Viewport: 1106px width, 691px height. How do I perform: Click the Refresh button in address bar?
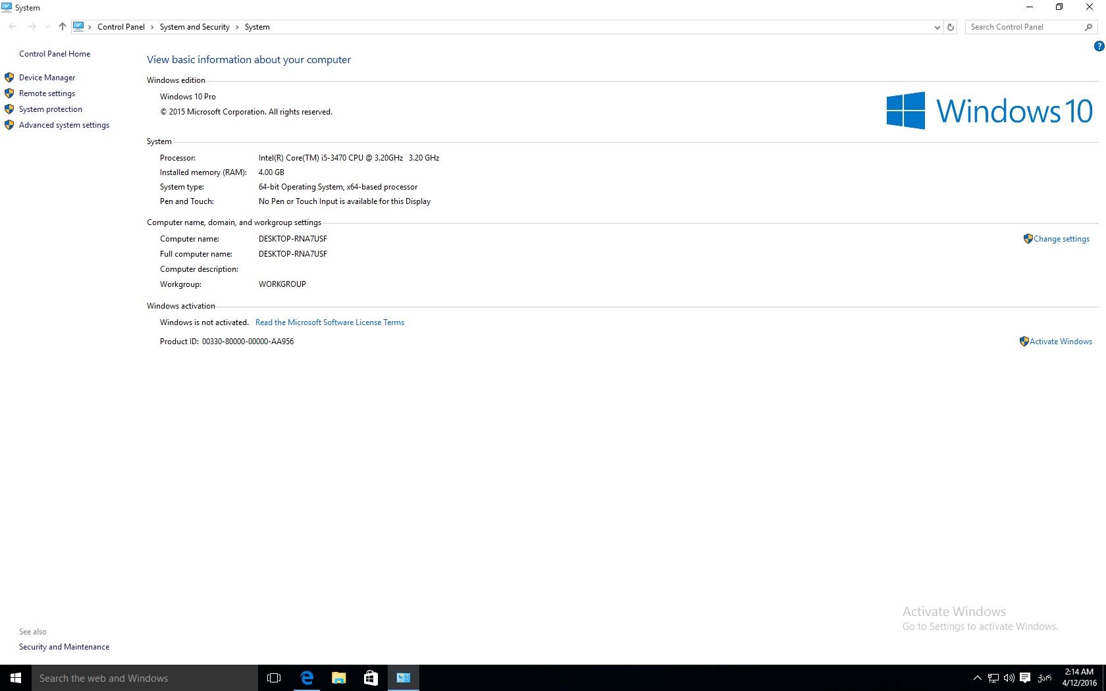coord(951,27)
